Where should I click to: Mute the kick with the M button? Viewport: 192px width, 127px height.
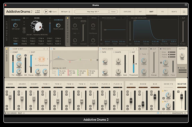[x=24, y=28]
